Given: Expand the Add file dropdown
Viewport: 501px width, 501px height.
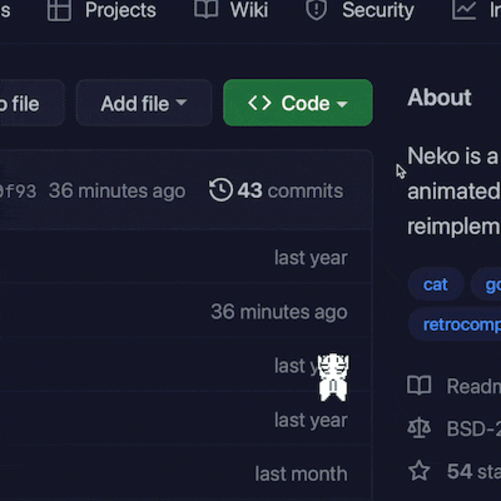Looking at the screenshot, I should (143, 103).
